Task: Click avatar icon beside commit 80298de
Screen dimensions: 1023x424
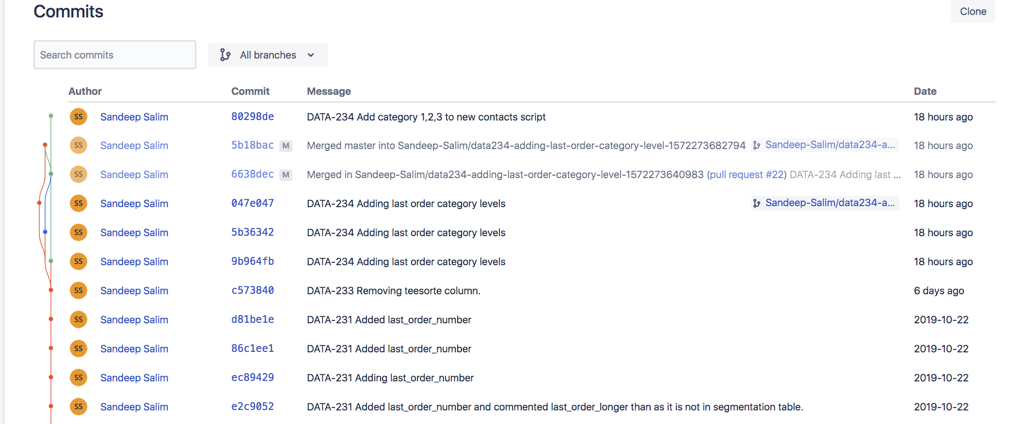Action: coord(79,117)
